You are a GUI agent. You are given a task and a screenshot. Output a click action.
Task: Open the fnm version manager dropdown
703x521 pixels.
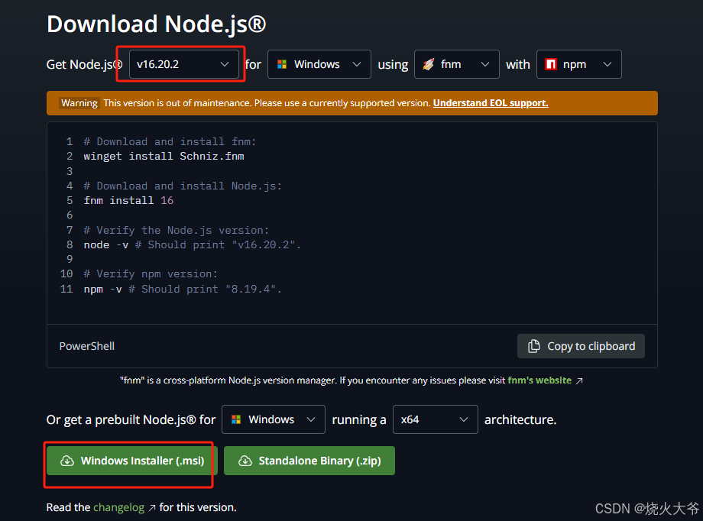tap(456, 64)
